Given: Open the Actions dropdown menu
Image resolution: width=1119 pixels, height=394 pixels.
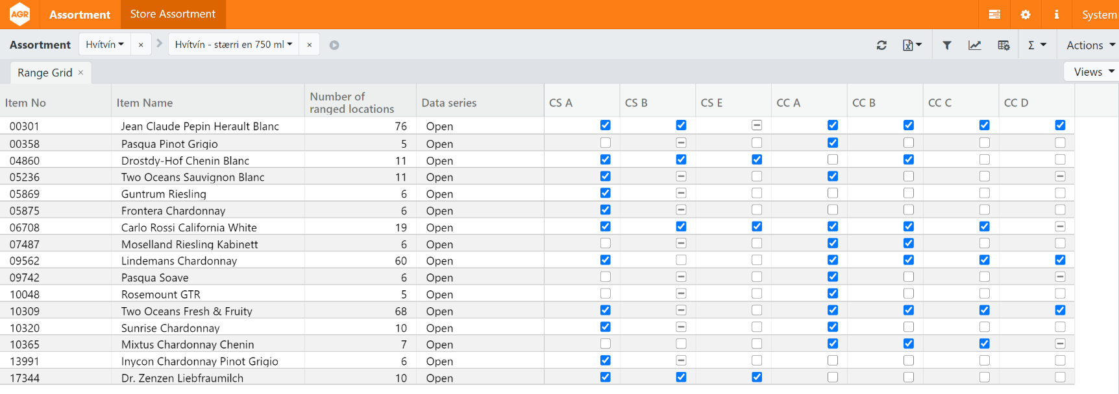Looking at the screenshot, I should coord(1090,45).
